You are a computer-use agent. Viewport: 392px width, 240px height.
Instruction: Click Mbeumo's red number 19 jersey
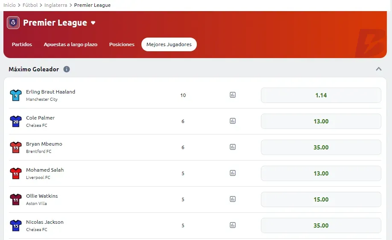[x=16, y=147]
